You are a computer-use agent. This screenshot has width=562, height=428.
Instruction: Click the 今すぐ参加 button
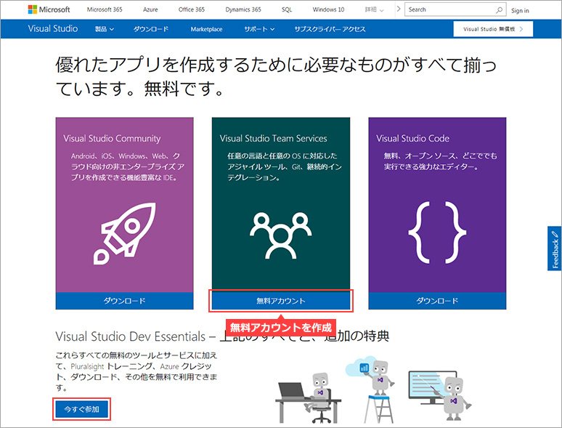tap(82, 409)
